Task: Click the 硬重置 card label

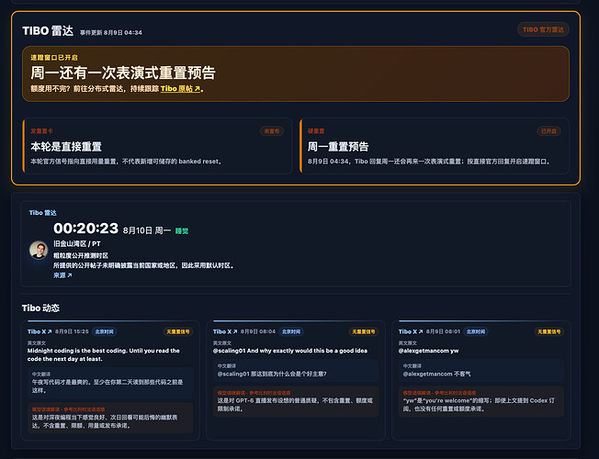Action: tap(316, 131)
